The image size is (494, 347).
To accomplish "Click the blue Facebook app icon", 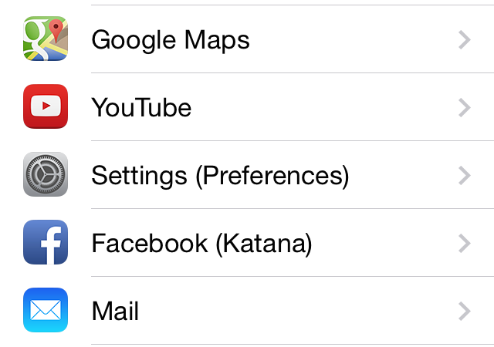I will pyautogui.click(x=46, y=242).
